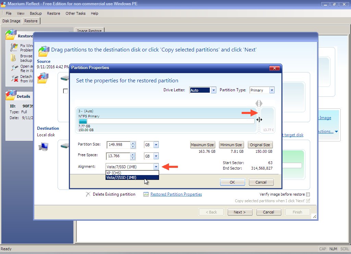Viewport: 351px width, 254px height.
Task: Open the Restored Partition Properties link
Action: pyautogui.click(x=176, y=194)
